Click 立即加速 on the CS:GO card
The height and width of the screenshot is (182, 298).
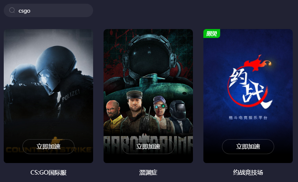click(48, 147)
